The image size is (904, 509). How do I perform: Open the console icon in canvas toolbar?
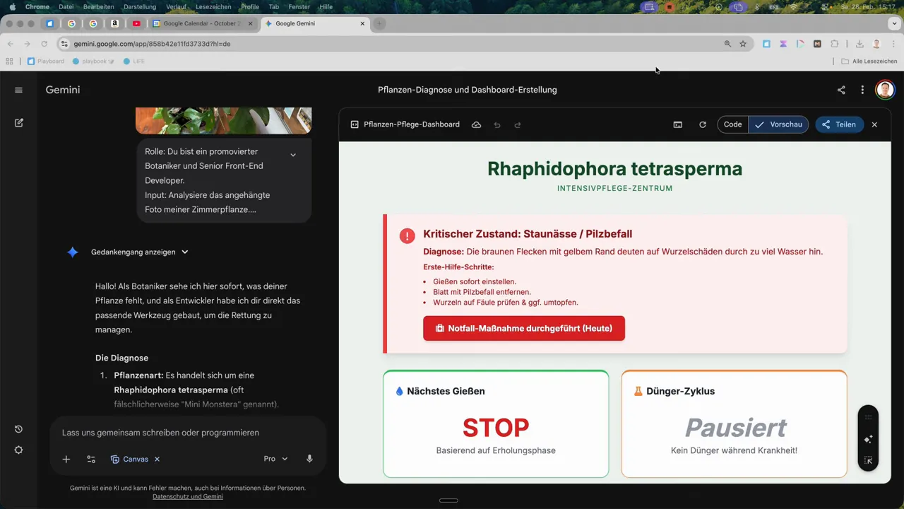tap(678, 124)
